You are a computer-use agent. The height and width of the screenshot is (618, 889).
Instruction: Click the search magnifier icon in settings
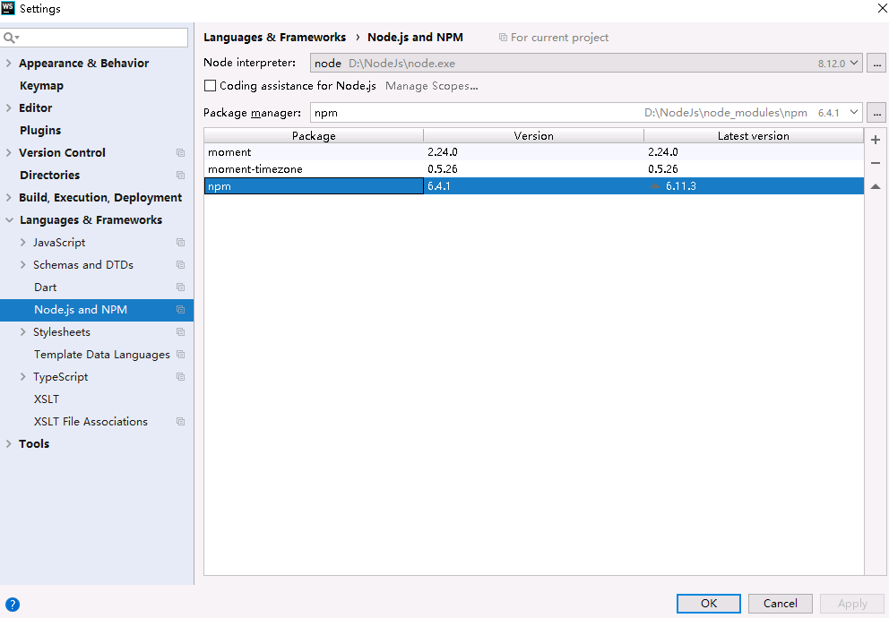10,38
